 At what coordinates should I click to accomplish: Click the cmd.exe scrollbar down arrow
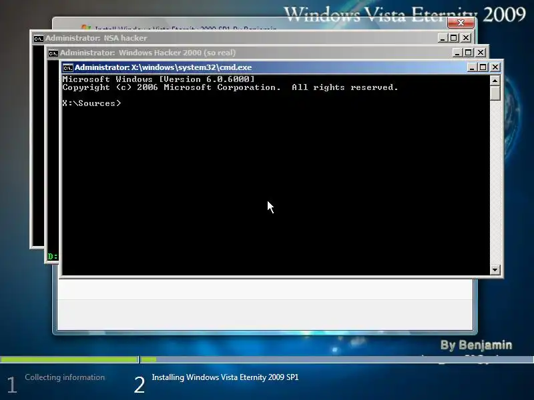495,270
